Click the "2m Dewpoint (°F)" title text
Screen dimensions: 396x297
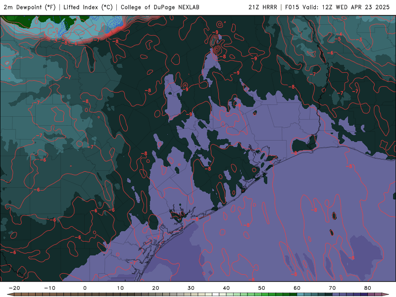point(30,7)
